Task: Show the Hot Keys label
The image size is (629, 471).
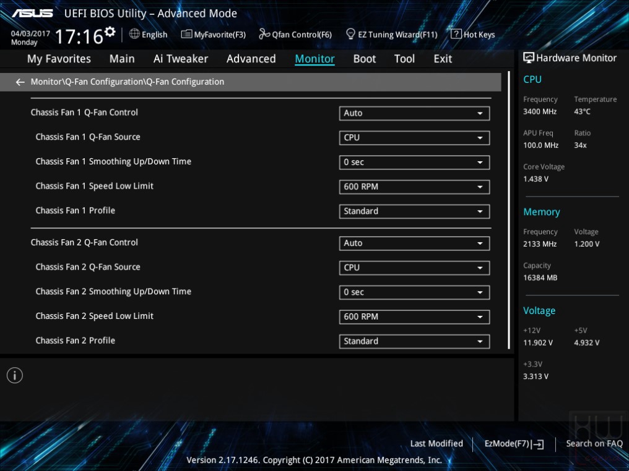Action: (x=479, y=35)
